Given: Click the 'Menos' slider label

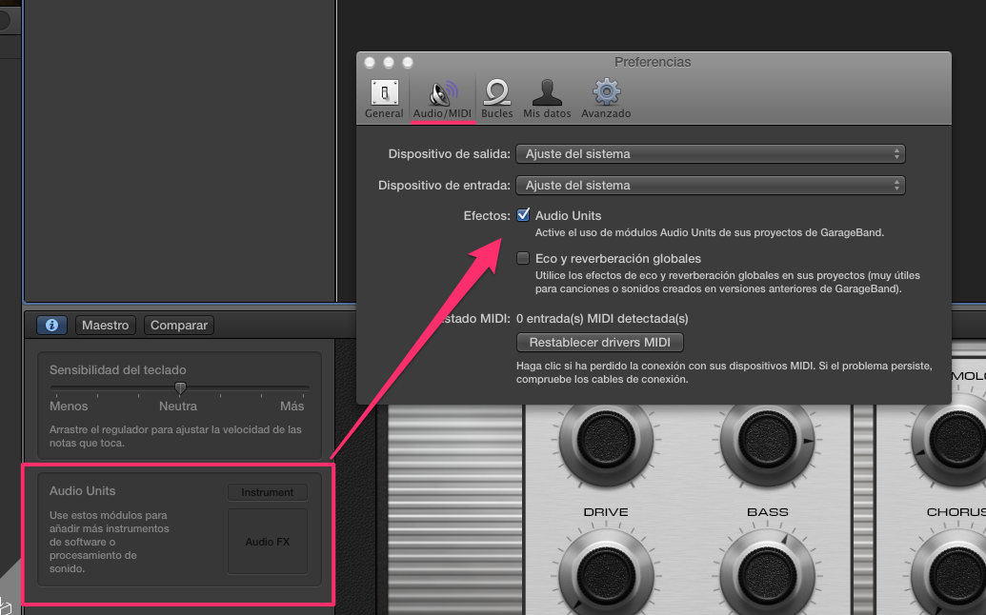Looking at the screenshot, I should tap(69, 406).
